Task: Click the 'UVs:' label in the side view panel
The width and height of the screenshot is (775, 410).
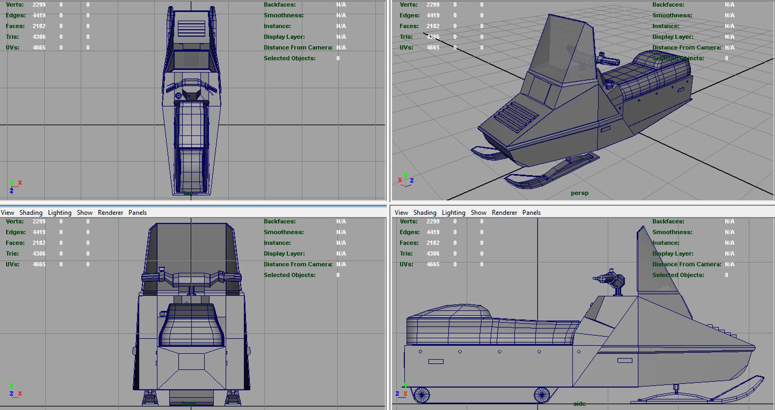Action: (x=406, y=264)
